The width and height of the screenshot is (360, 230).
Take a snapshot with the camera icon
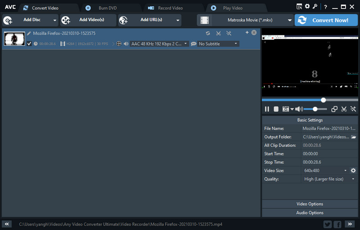point(285,109)
